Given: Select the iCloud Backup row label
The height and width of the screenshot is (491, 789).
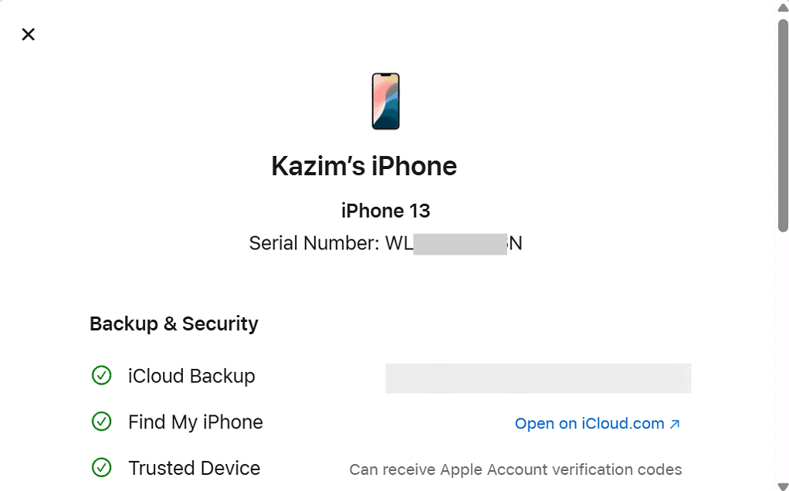Looking at the screenshot, I should click(x=191, y=376).
